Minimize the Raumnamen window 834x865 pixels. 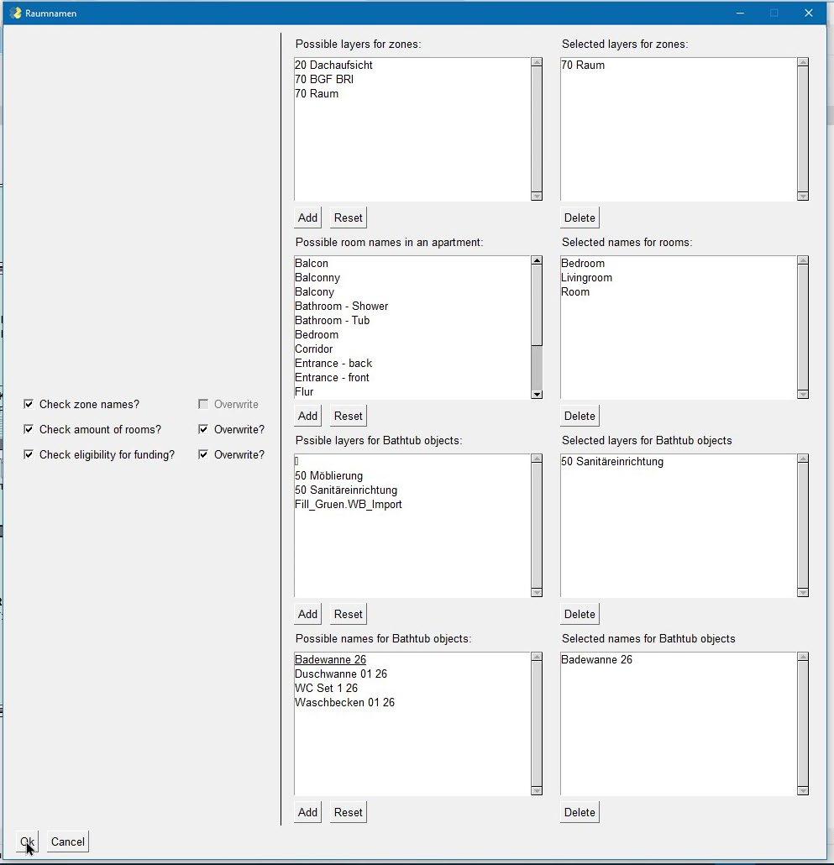740,13
